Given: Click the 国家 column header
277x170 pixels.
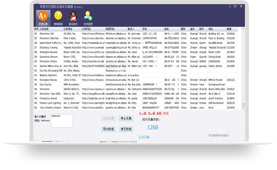Looking at the screenshot, I should click(185, 29).
